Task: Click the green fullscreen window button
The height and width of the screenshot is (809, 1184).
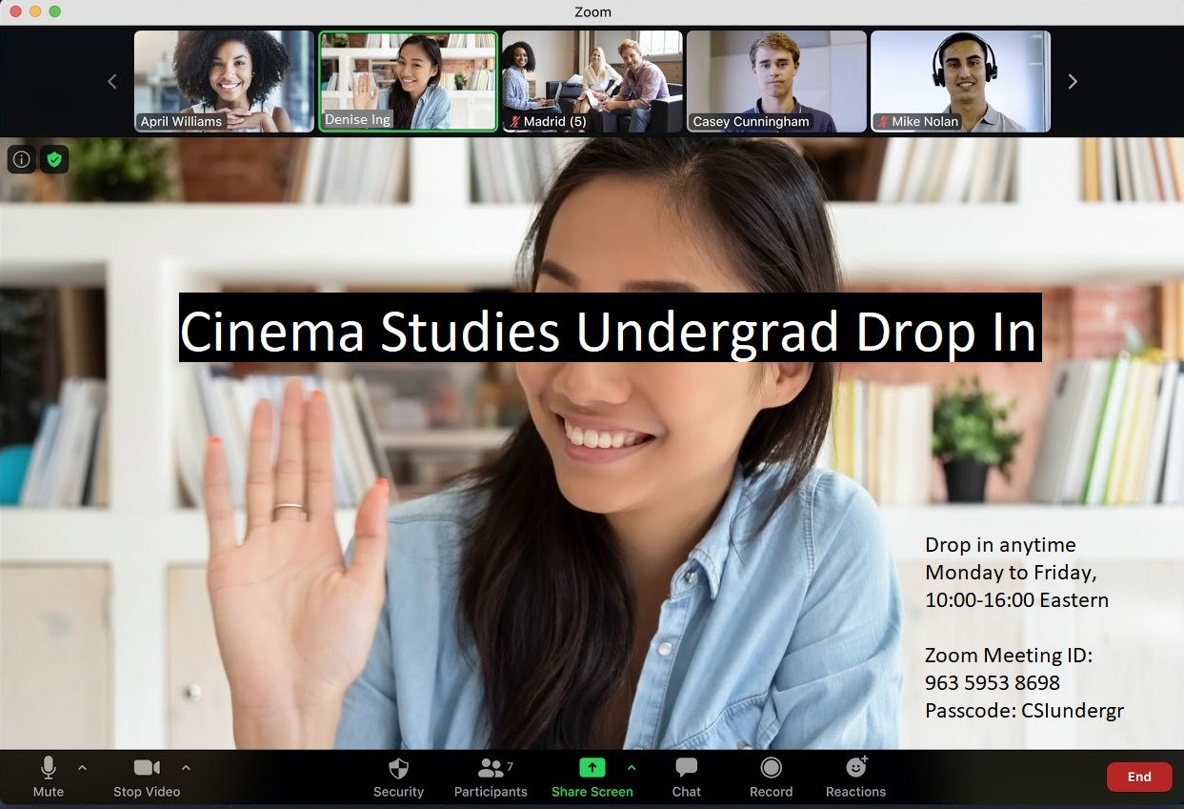Action: point(54,11)
